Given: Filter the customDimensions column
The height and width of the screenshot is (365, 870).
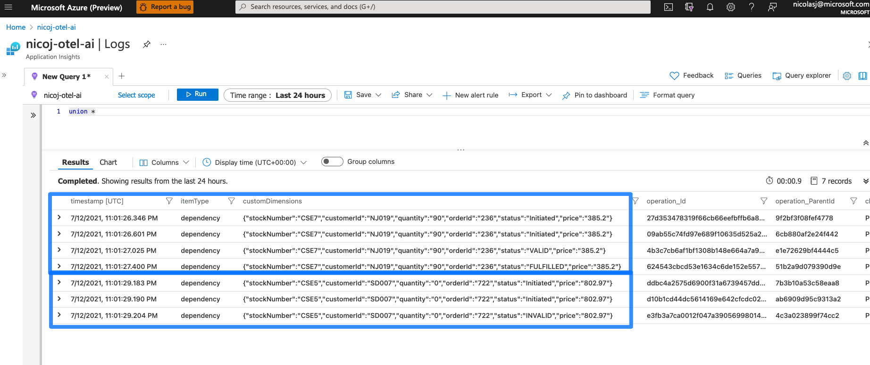Looking at the screenshot, I should pos(635,201).
